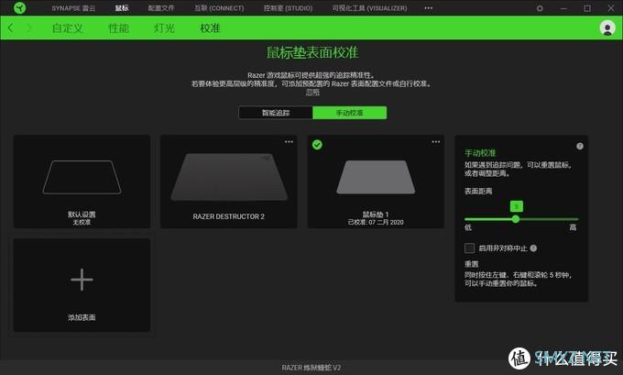Open 可视化工具 (VISUALIZER) module
Screen dimensions: 623x375
(x=369, y=8)
